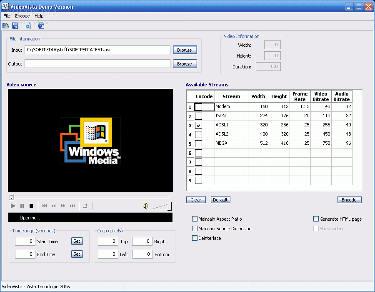Check the encode box in row 6

pos(198,153)
